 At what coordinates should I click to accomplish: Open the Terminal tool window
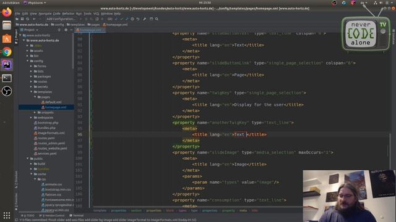tap(77, 216)
